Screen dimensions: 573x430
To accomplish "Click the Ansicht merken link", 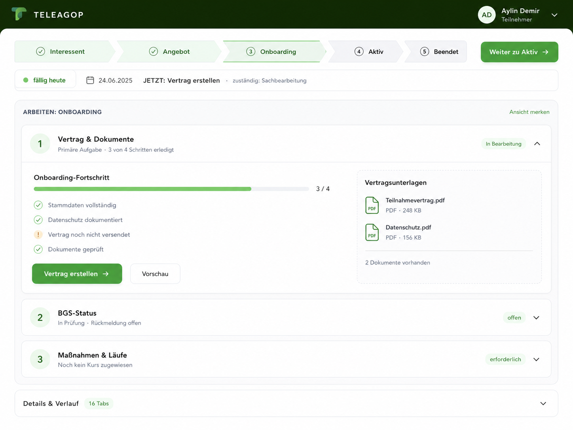I will tap(529, 112).
